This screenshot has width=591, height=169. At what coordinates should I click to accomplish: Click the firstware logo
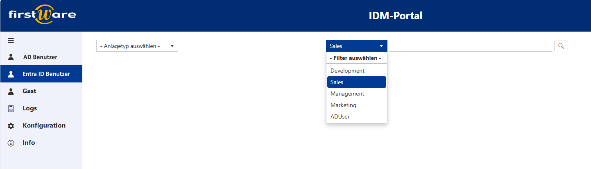[x=42, y=15]
